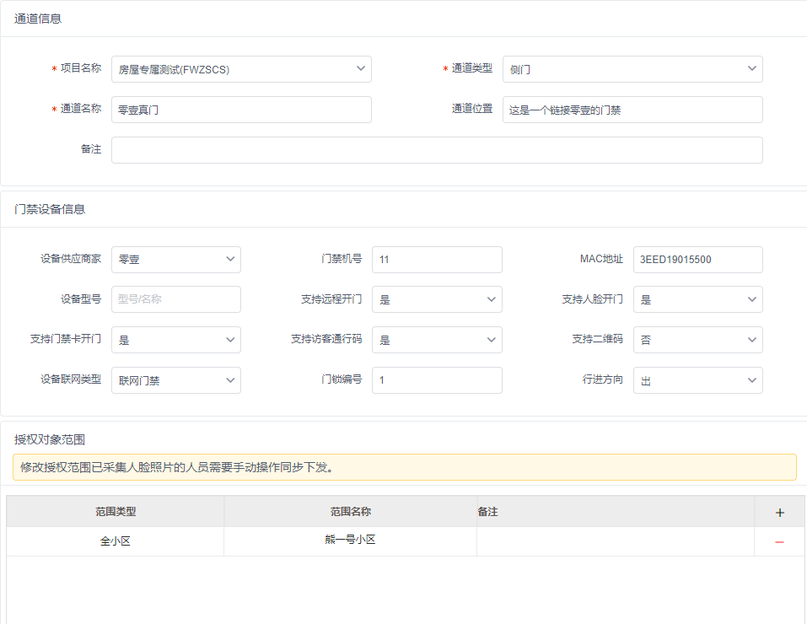
Task: Open the 项目名称 dropdown
Action: pyautogui.click(x=241, y=69)
